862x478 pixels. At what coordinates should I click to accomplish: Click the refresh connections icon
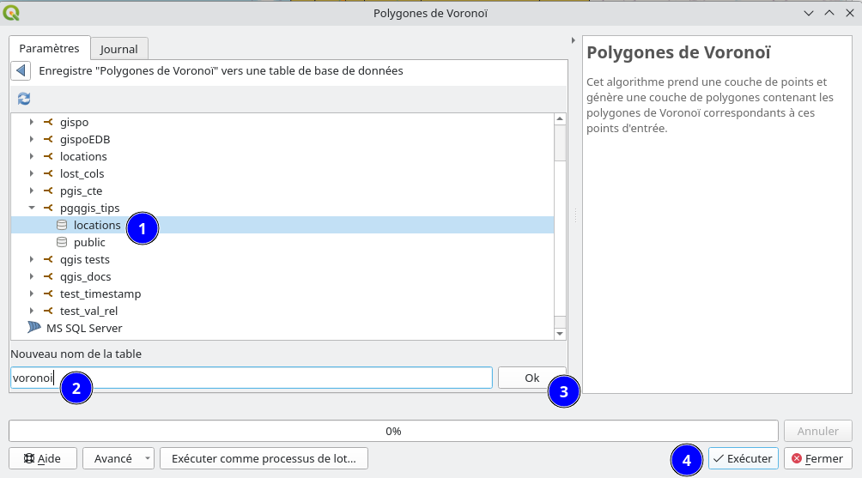[x=24, y=99]
